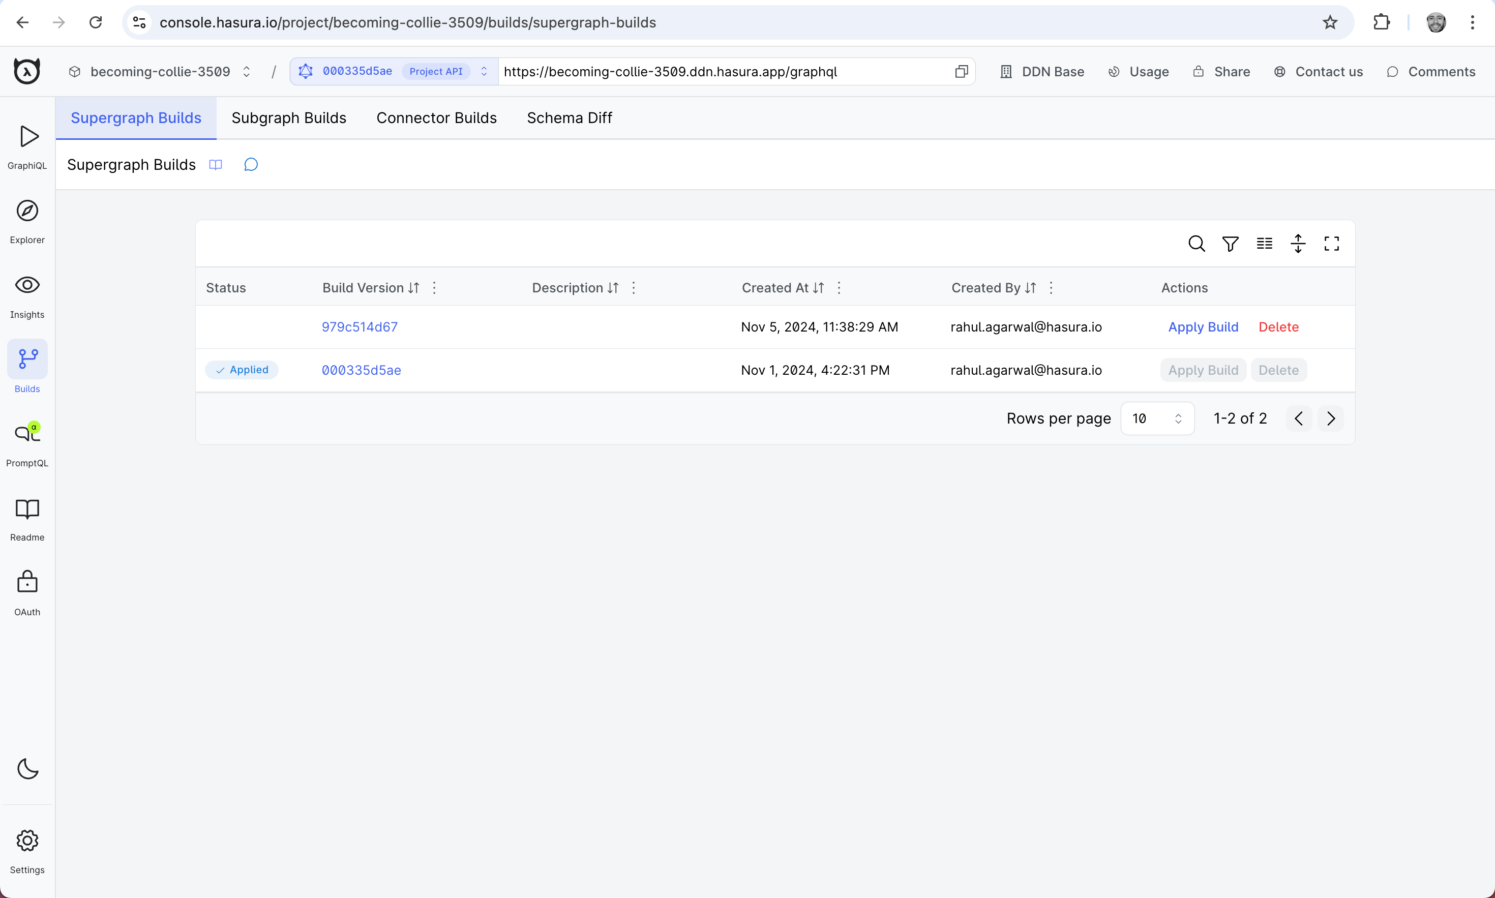Open the Rows per page dropdown
The image size is (1495, 898).
(x=1157, y=418)
